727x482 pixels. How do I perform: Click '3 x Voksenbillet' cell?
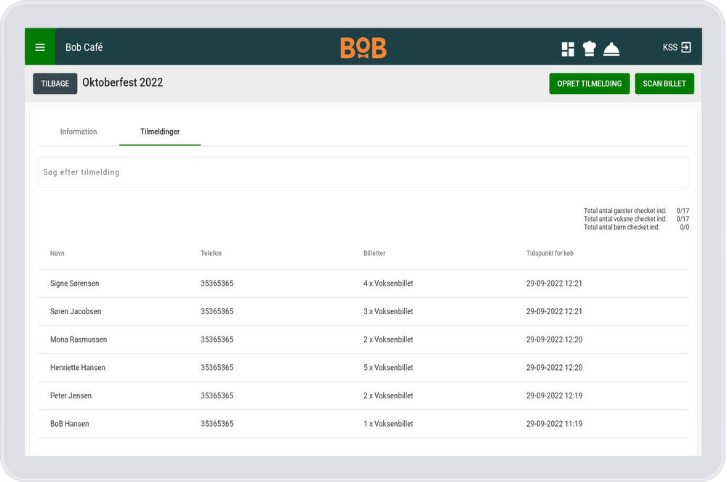click(388, 311)
